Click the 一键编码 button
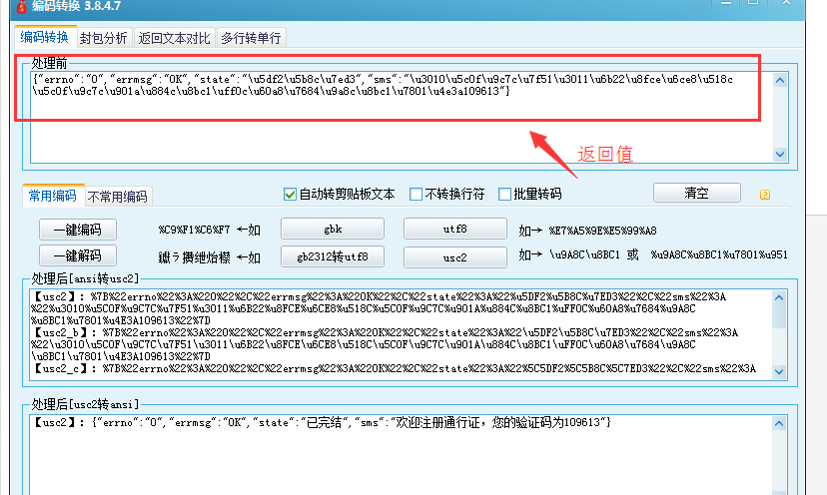The height and width of the screenshot is (495, 827). (78, 230)
